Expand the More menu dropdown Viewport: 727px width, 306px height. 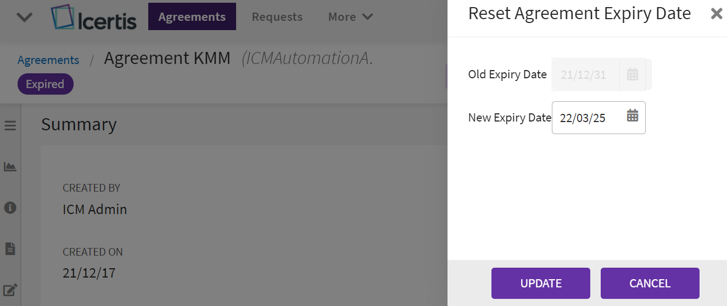point(350,17)
